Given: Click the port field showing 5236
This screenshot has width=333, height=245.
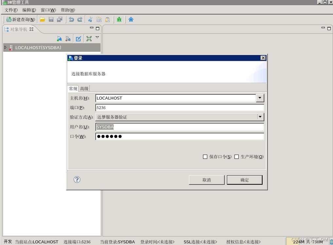Looking at the screenshot, I should (x=180, y=107).
